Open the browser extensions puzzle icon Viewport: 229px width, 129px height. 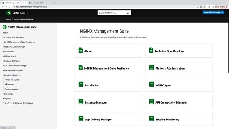[x=209, y=7]
